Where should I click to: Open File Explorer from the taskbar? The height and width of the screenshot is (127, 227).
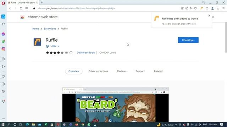click(33, 125)
